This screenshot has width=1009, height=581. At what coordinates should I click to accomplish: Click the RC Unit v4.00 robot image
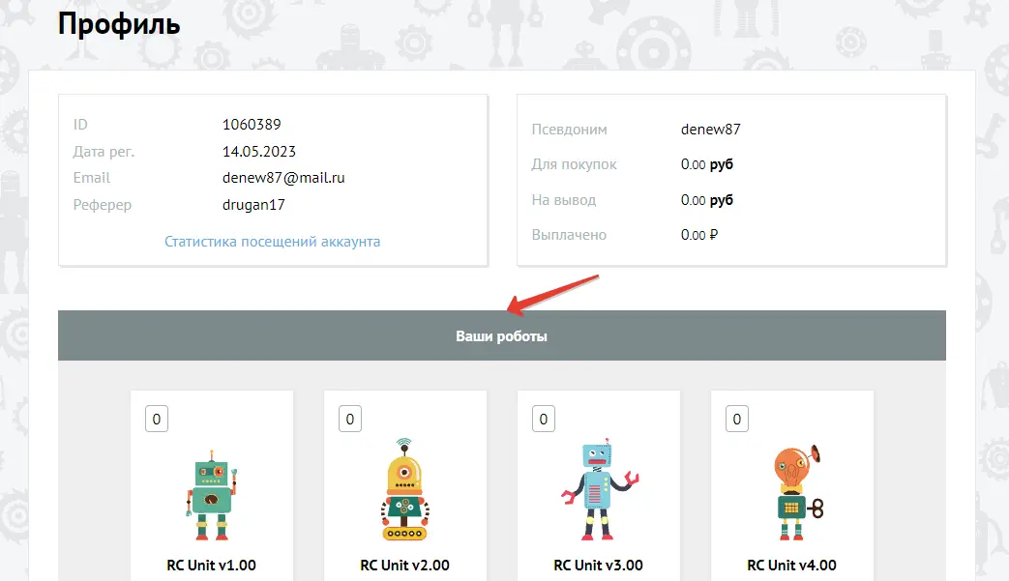click(798, 492)
